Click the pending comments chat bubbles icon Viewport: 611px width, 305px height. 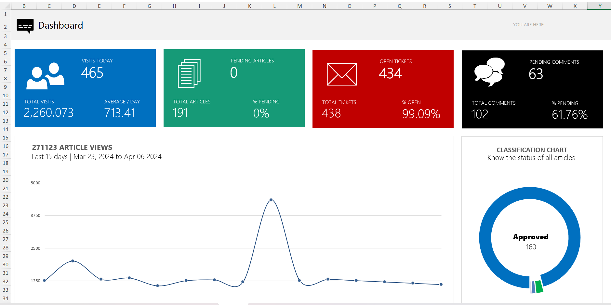(489, 72)
